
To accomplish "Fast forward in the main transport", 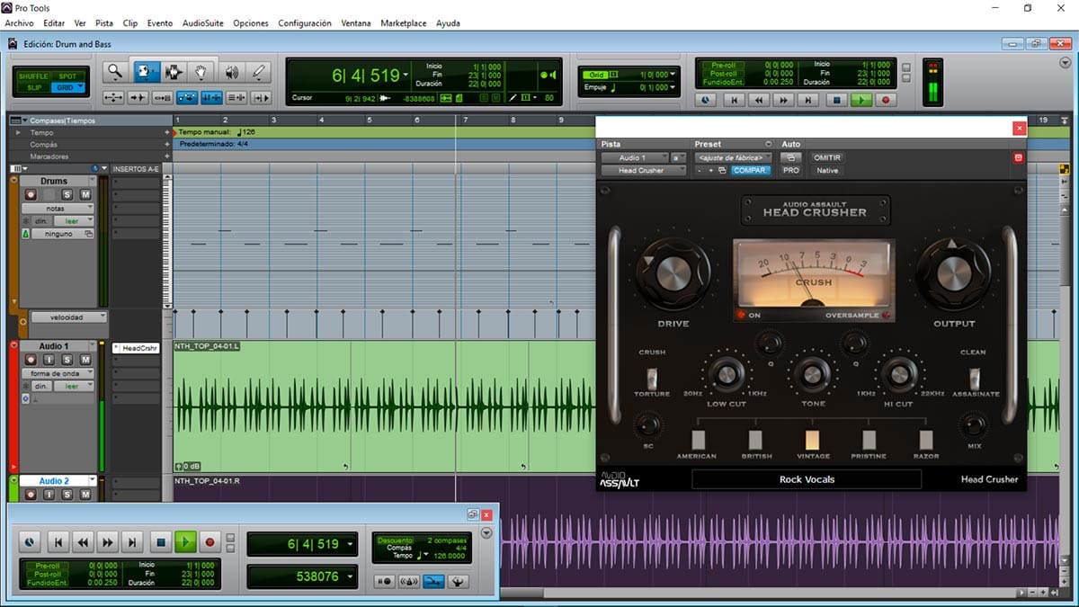I will [x=785, y=101].
